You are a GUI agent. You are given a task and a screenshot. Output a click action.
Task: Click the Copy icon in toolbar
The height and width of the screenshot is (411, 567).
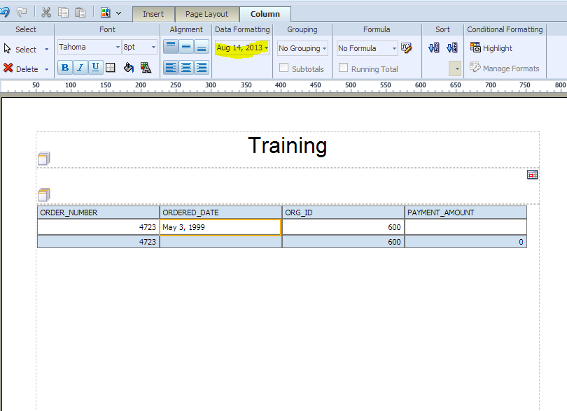point(63,13)
